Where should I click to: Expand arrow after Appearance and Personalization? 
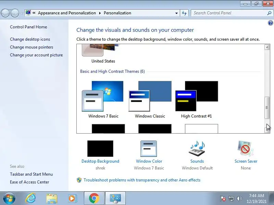tap(100, 13)
